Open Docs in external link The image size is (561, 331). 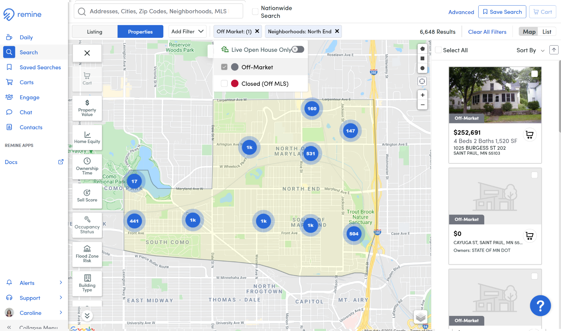[x=61, y=162]
